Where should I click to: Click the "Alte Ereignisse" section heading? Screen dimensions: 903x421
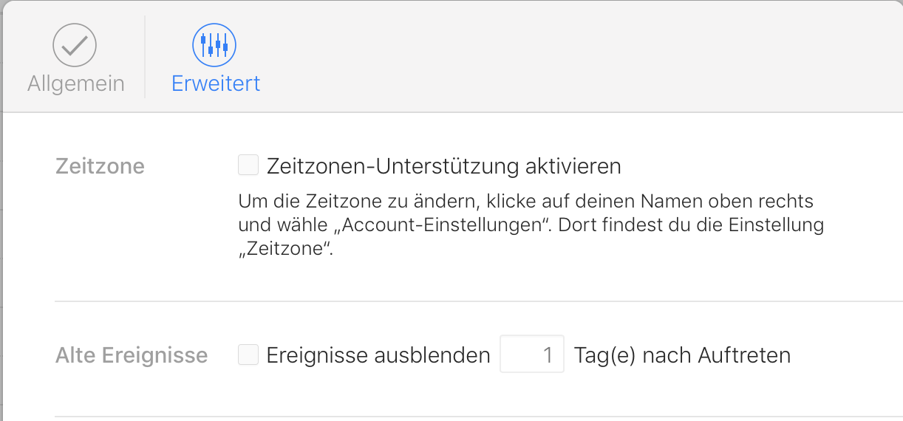pyautogui.click(x=132, y=356)
